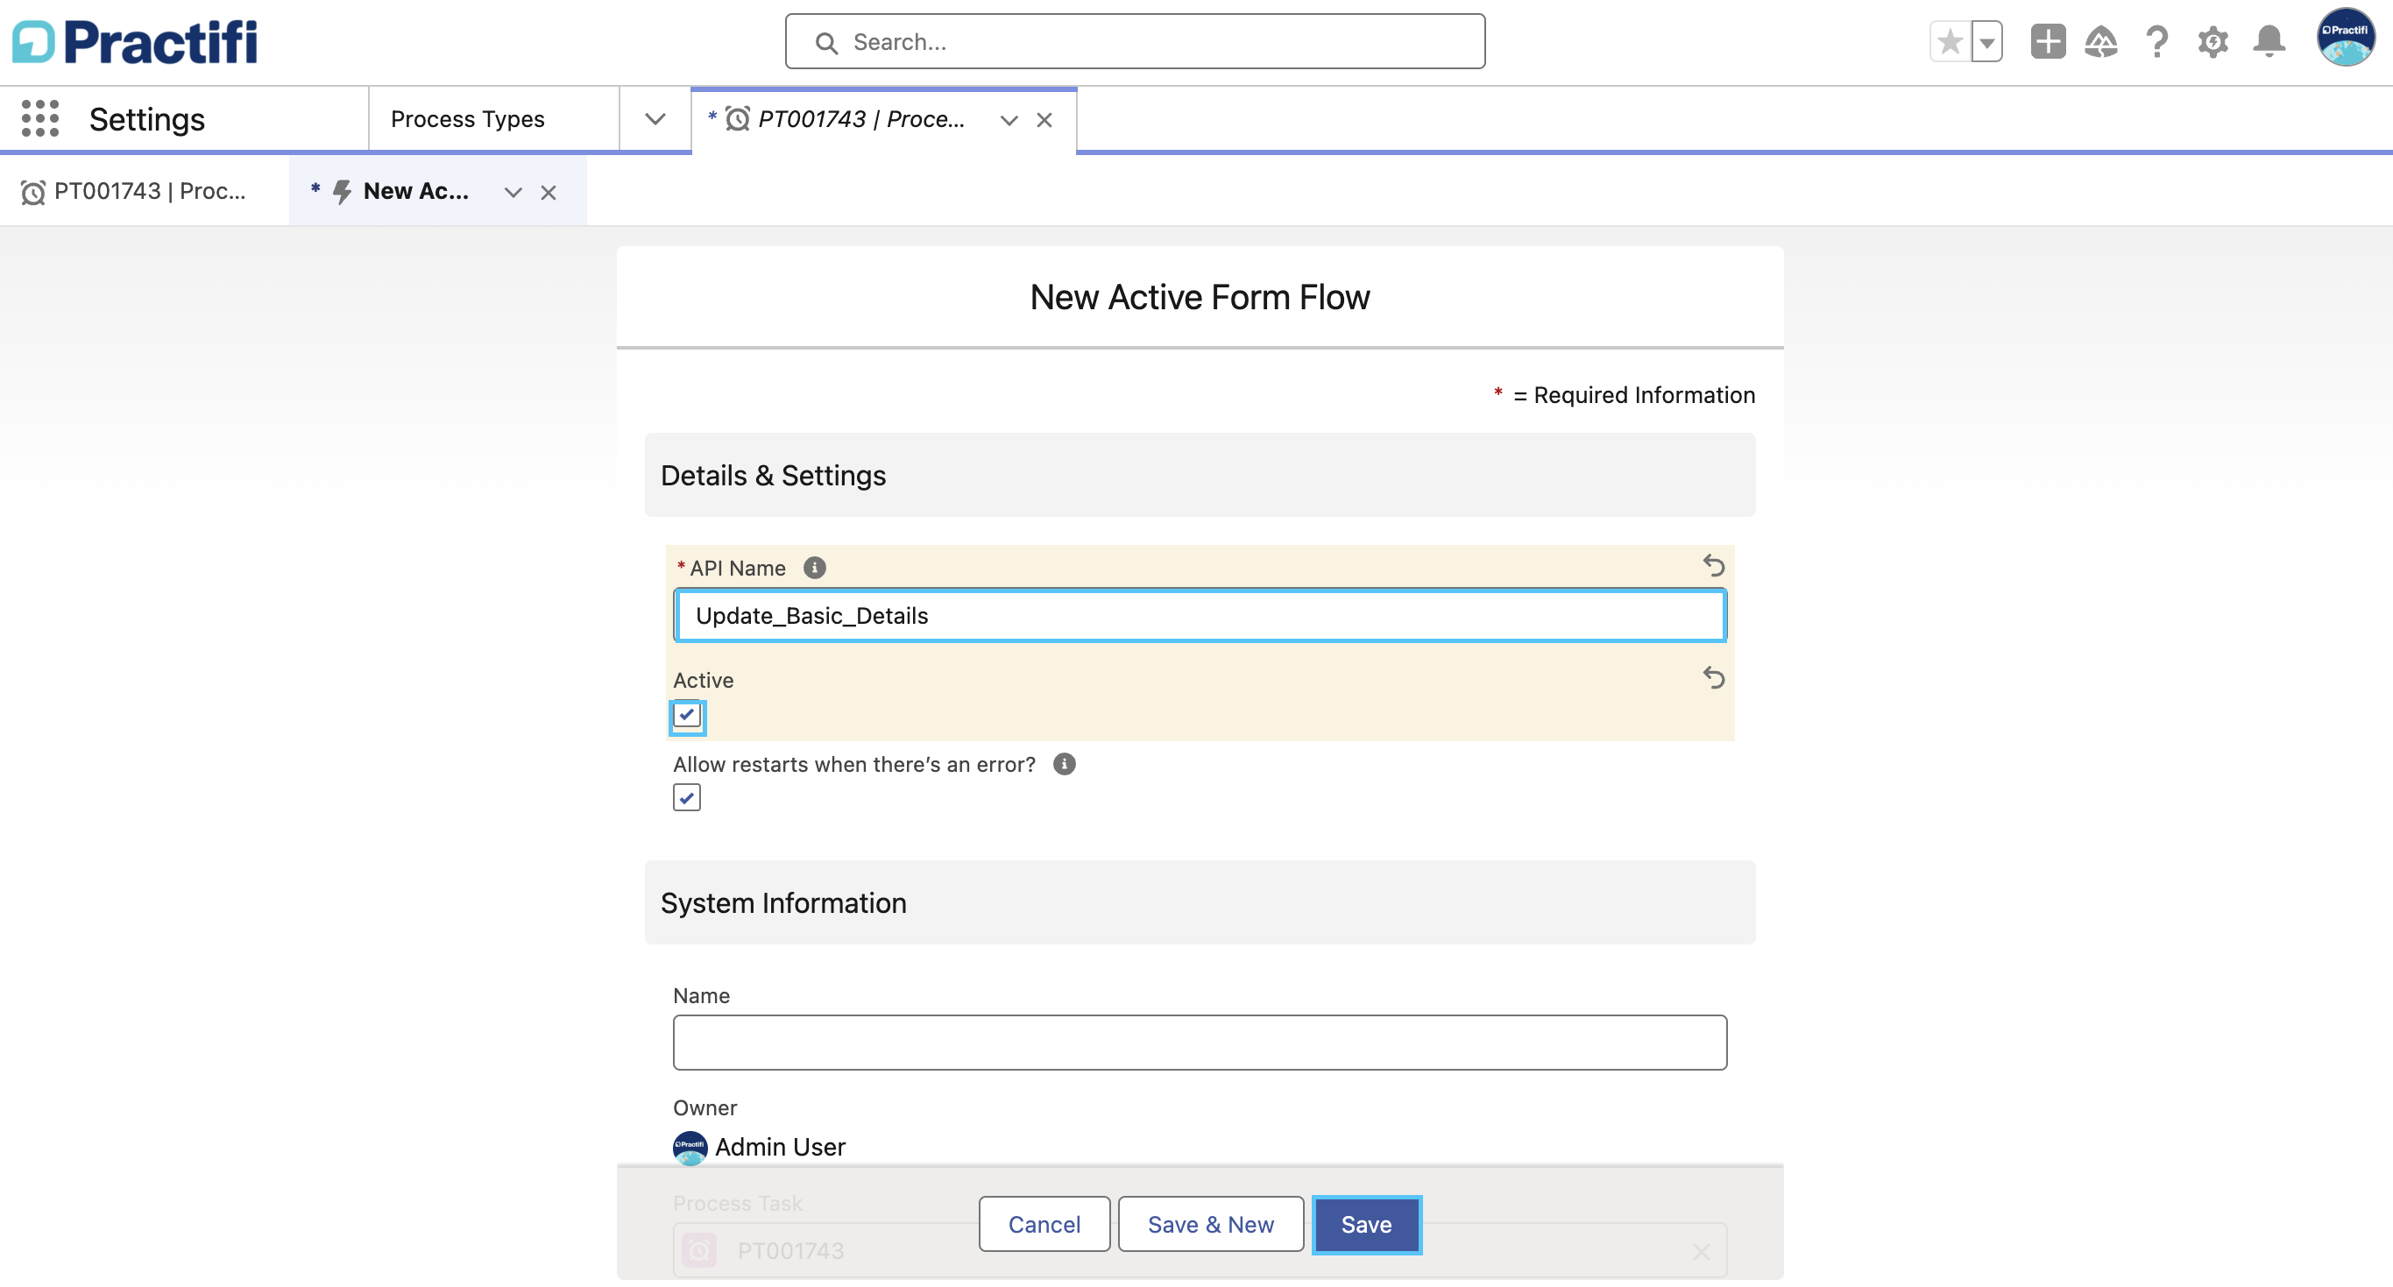This screenshot has height=1287, width=2393.
Task: Click into the global Search field
Action: point(1134,42)
